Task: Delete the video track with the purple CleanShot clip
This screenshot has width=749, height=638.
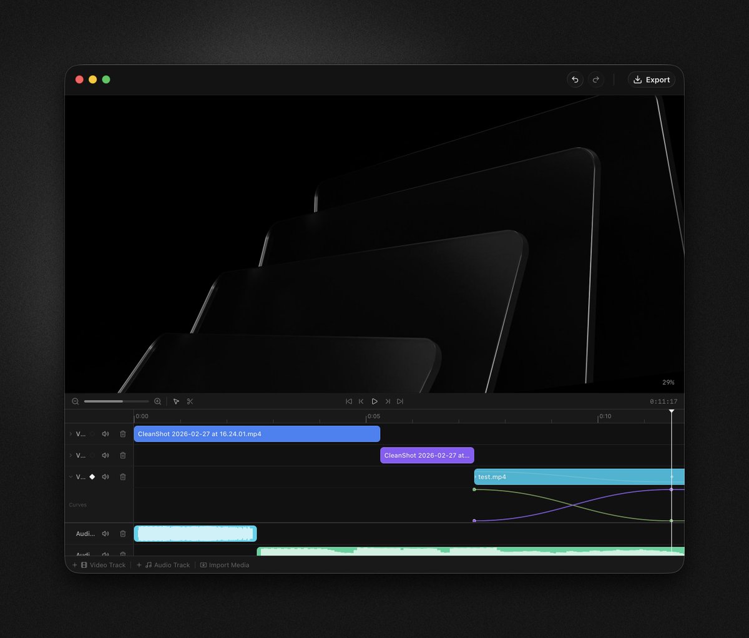Action: [x=123, y=455]
